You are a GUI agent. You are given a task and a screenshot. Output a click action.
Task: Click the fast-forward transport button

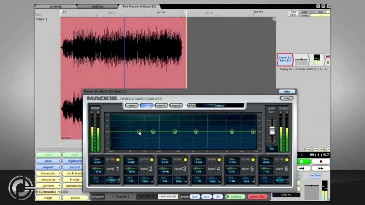click(x=321, y=169)
